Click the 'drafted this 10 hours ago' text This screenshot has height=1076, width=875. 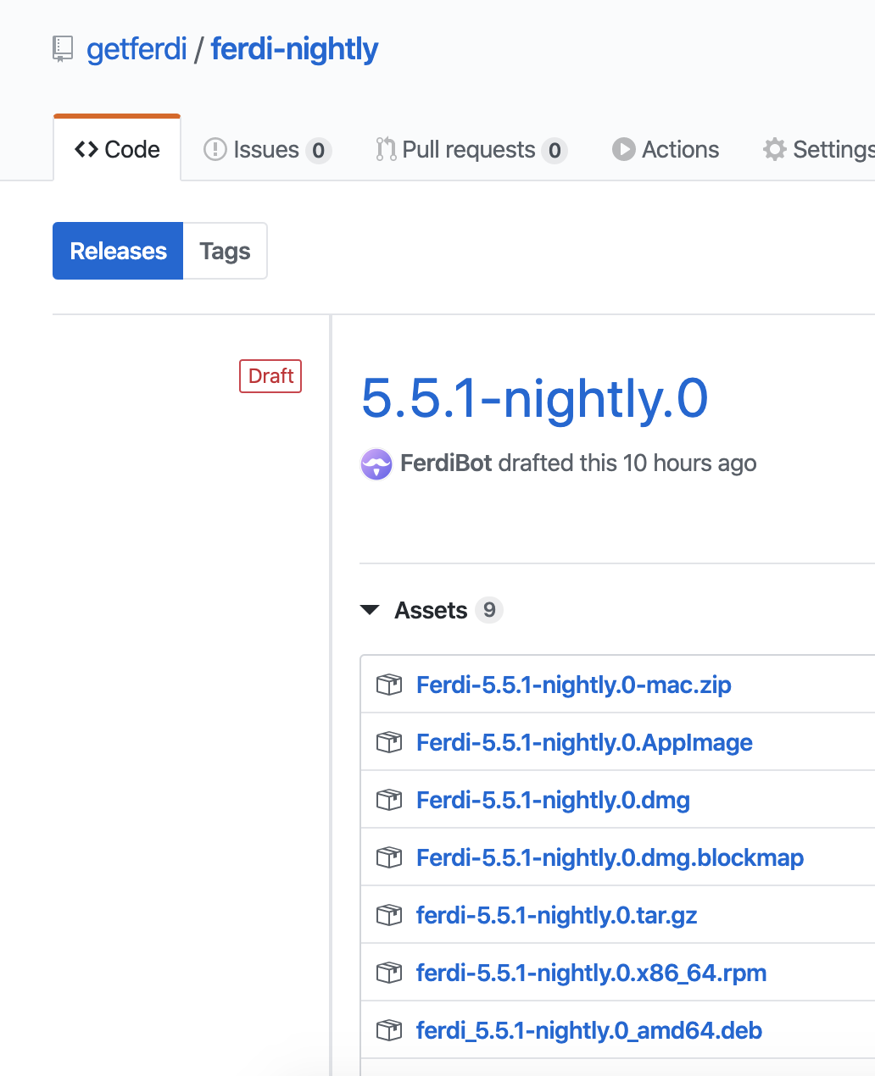[x=627, y=463]
